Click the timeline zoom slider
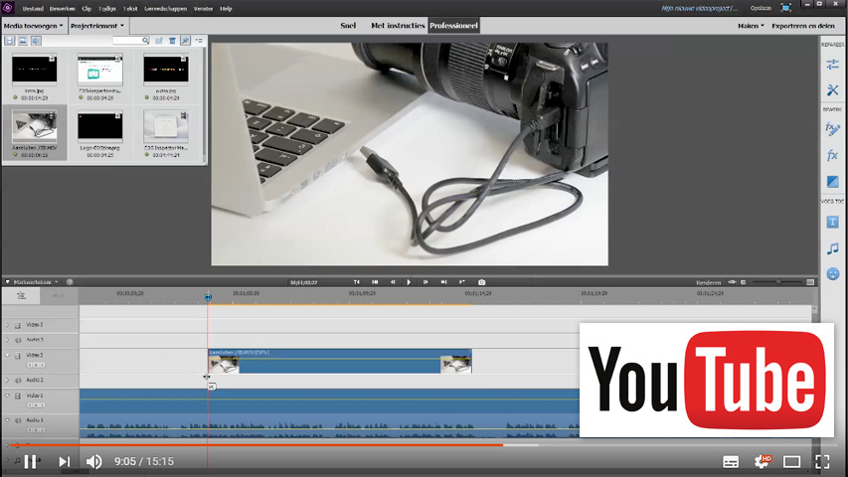Viewport: 848px width, 477px height. click(778, 282)
